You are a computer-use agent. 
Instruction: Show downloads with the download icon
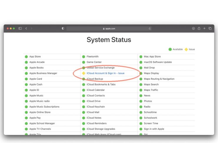pyautogui.click(x=193, y=28)
